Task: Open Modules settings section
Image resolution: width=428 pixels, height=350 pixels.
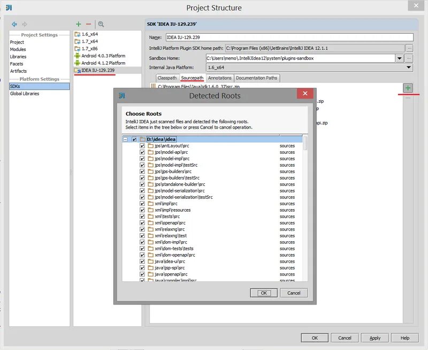Action: click(18, 49)
